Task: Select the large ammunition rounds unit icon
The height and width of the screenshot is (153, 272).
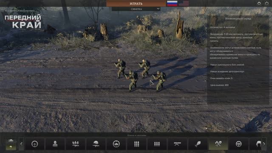Action: (x=136, y=144)
